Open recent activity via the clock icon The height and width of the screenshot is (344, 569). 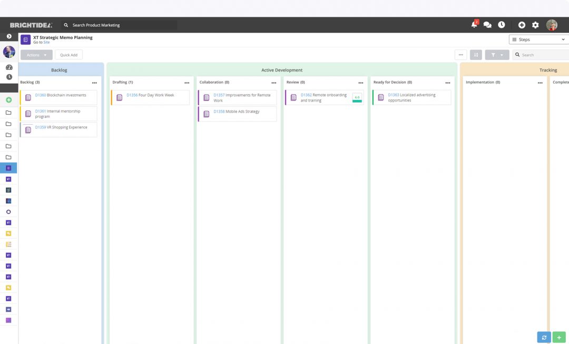tap(502, 25)
